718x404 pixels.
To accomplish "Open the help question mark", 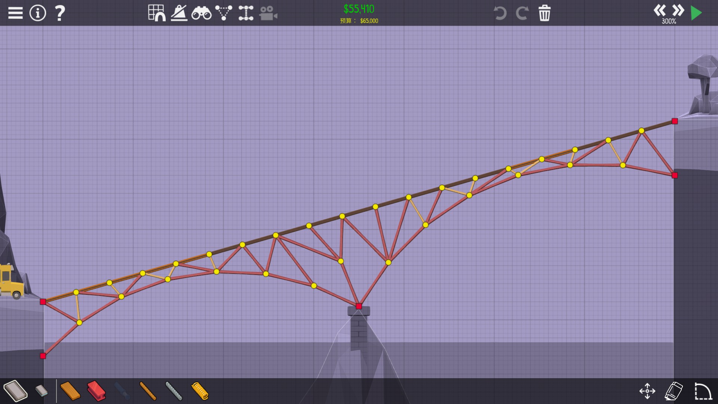I will [x=60, y=13].
